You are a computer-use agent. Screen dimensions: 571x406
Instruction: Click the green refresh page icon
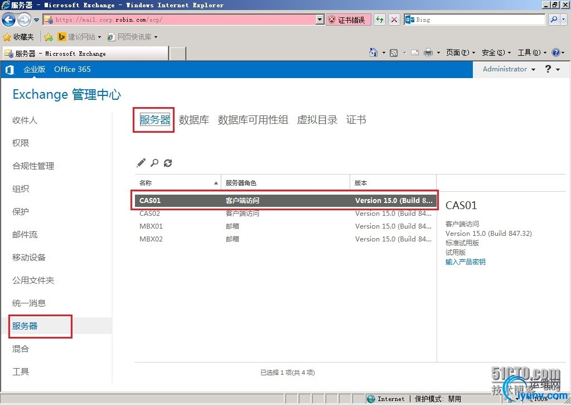click(x=380, y=20)
